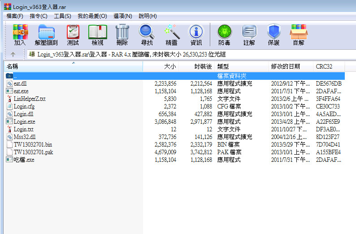Click the up one level arrow
The height and width of the screenshot is (234, 356).
13,54
